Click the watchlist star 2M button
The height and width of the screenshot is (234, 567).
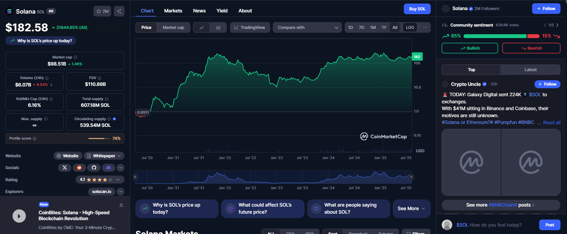coord(102,11)
